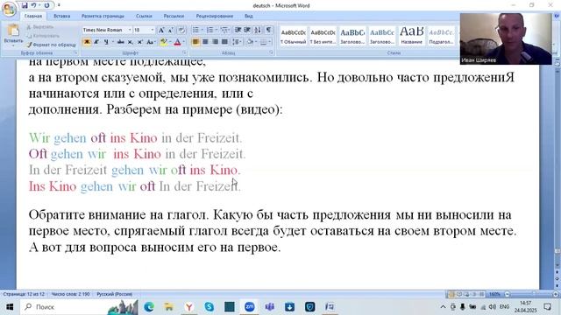Open the Times New Roman font list

[x=130, y=30]
